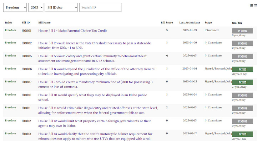
Task: Click the PASSED button for H0006
Action: [242, 70]
